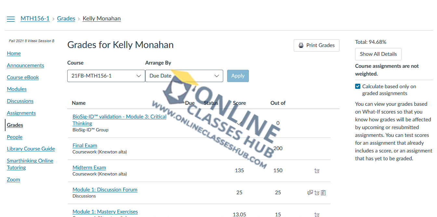Image resolution: width=437 pixels, height=217 pixels.
Task: Toggle Calculate based only on graded assignments
Action: coord(358,86)
